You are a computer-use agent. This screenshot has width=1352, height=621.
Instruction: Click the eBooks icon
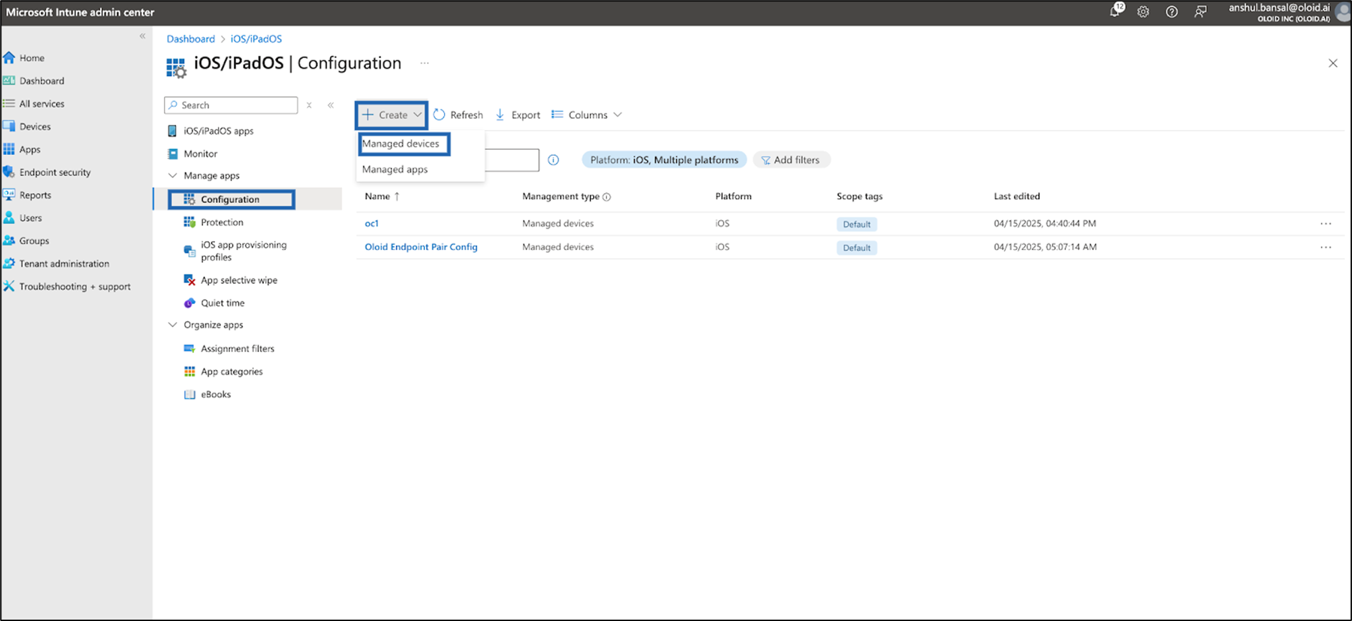[190, 394]
